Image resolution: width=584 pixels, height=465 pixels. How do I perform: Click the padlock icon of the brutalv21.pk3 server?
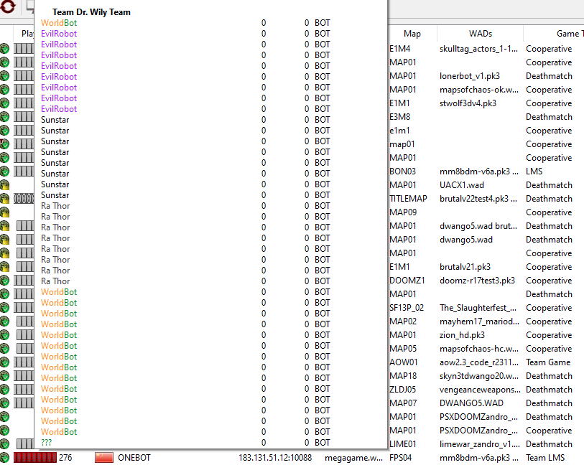coord(4,267)
